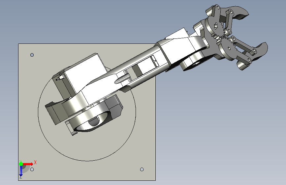286x185 pixels.
Task: Click the green Y axis dot of the triad
Action: coord(21,164)
